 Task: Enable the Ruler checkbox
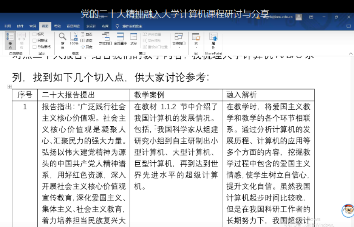pyautogui.click(x=35, y=34)
